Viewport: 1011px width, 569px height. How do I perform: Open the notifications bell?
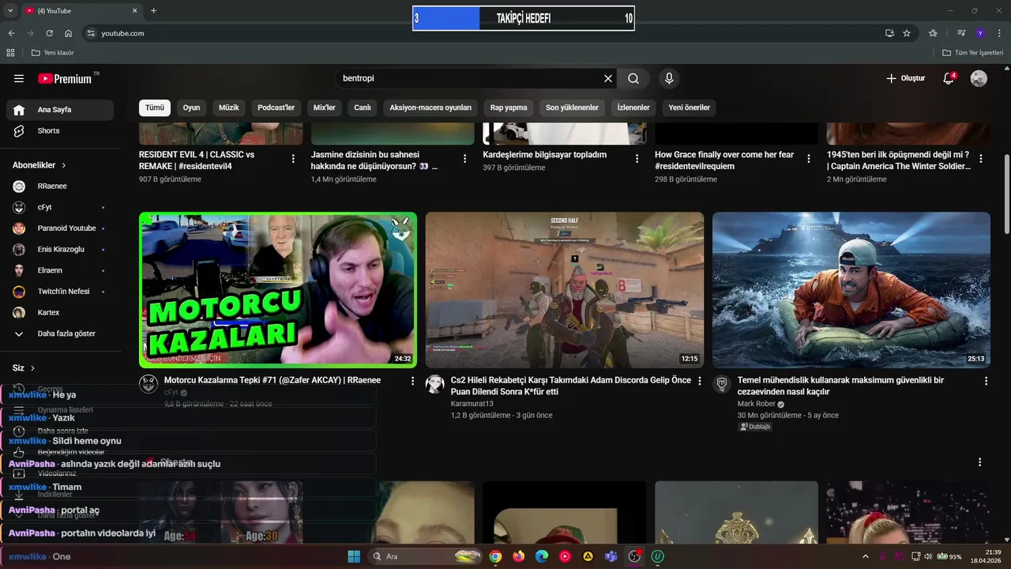tap(949, 78)
